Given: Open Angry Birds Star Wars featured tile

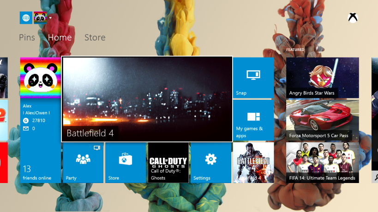Looking at the screenshot, I should [323, 78].
